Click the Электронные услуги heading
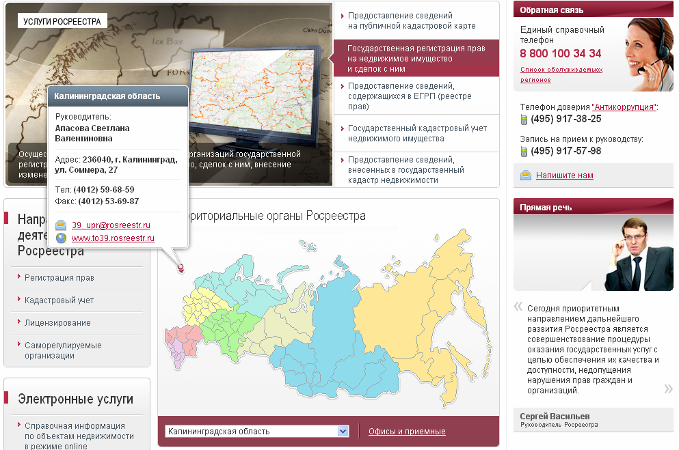The image size is (679, 450). 75,399
